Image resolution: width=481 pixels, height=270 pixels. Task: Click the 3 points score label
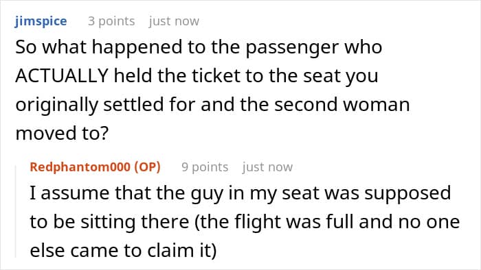point(111,21)
